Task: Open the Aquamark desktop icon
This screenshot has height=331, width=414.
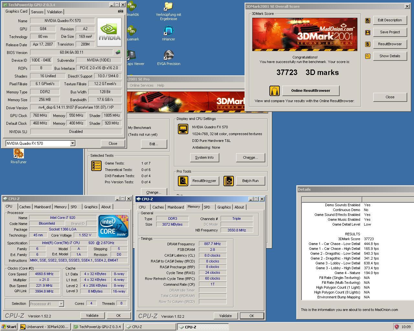Action: [x=132, y=34]
